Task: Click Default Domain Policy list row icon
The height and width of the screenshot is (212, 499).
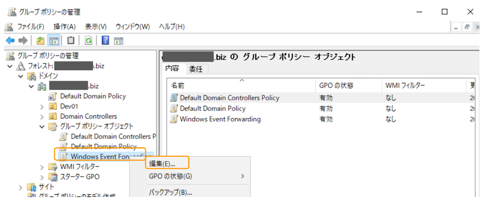Action: coord(174,108)
